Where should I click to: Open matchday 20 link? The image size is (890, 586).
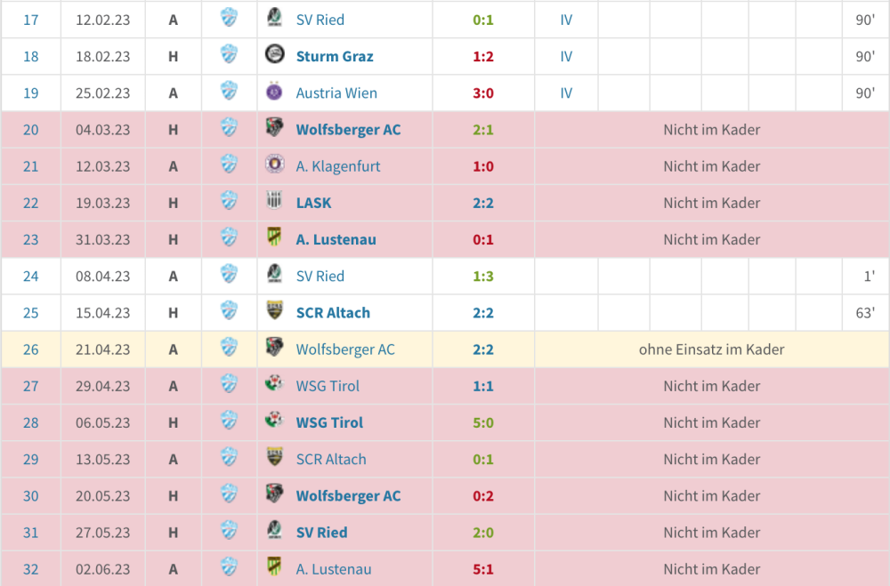tap(31, 130)
